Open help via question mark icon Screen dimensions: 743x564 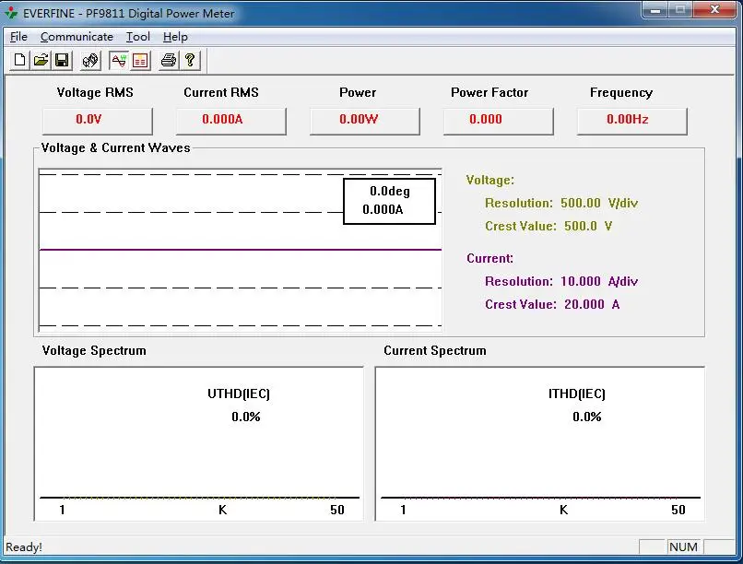point(190,61)
